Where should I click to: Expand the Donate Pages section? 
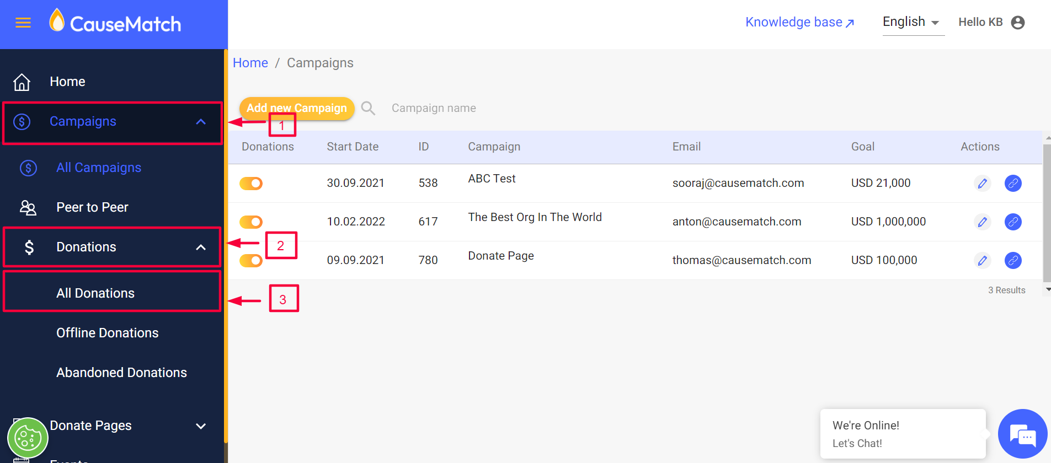point(201,426)
